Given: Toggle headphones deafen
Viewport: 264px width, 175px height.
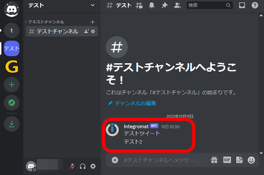Looking at the screenshot, I should point(82,166).
